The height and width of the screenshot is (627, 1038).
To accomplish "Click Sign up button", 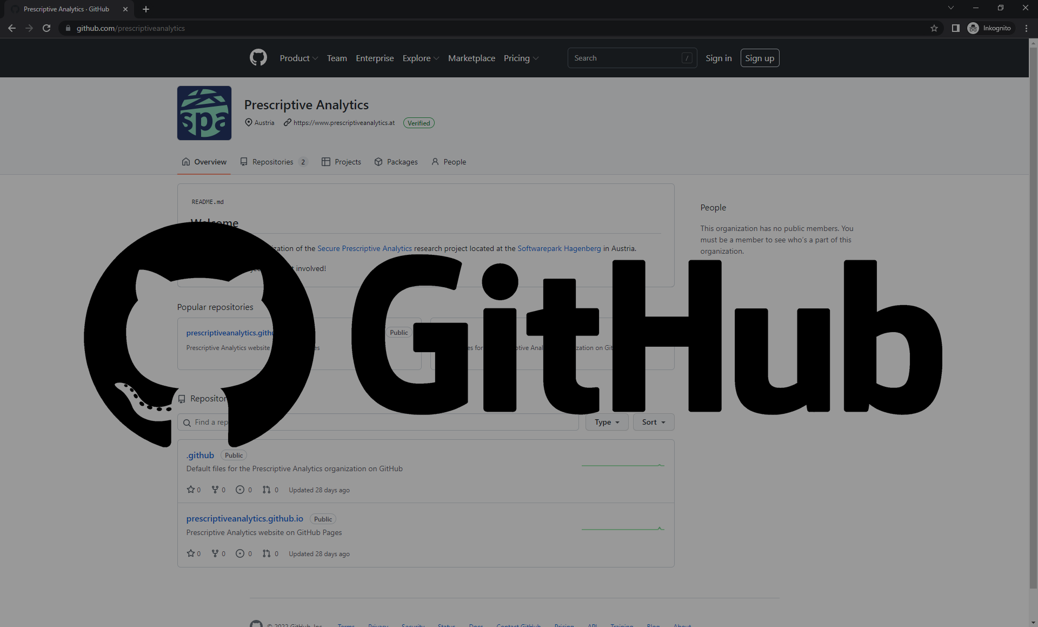I will (760, 57).
